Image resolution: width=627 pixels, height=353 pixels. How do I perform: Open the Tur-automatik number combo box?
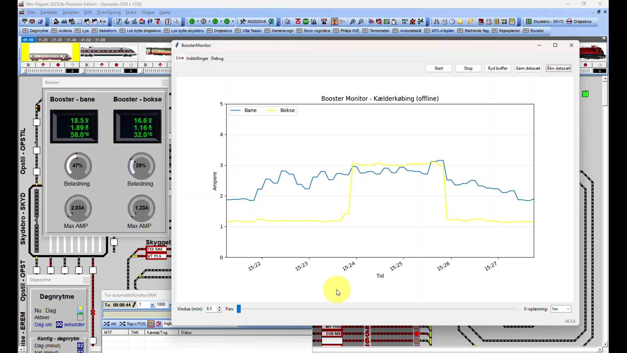pos(152,305)
